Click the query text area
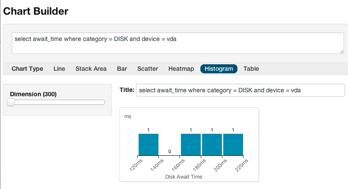Screen dimensions: 348x189 (x=178, y=43)
